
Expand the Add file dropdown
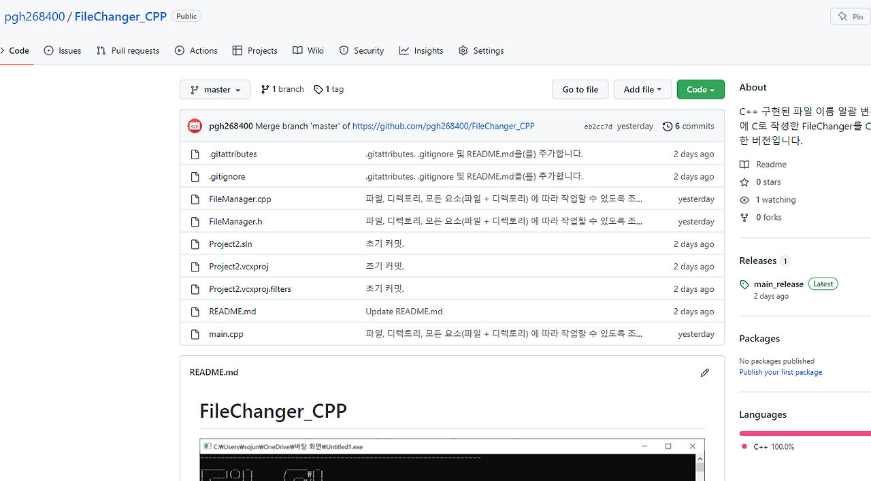[x=642, y=89]
